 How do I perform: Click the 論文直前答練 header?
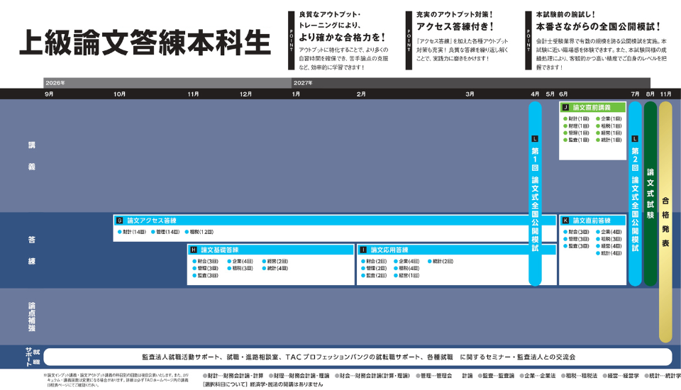pyautogui.click(x=592, y=221)
